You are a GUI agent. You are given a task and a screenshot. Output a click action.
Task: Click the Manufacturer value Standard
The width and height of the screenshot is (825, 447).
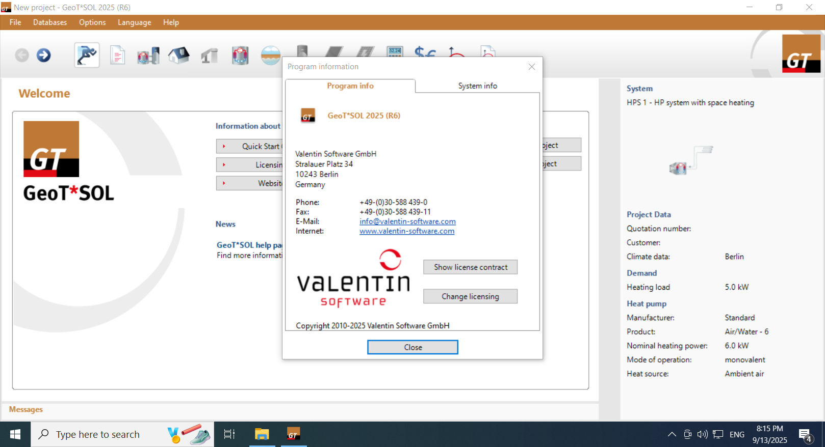coord(740,318)
